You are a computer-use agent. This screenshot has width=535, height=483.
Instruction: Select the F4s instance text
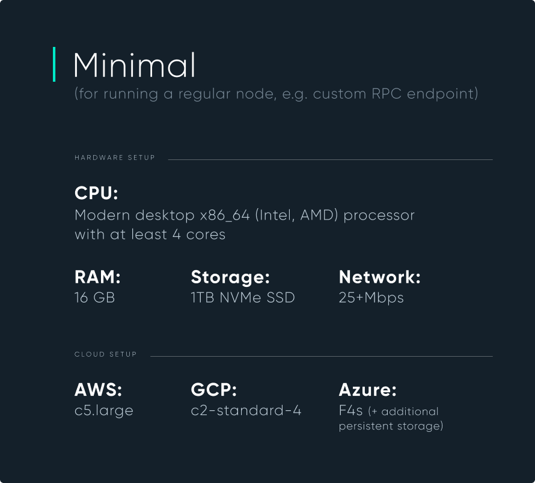point(350,411)
